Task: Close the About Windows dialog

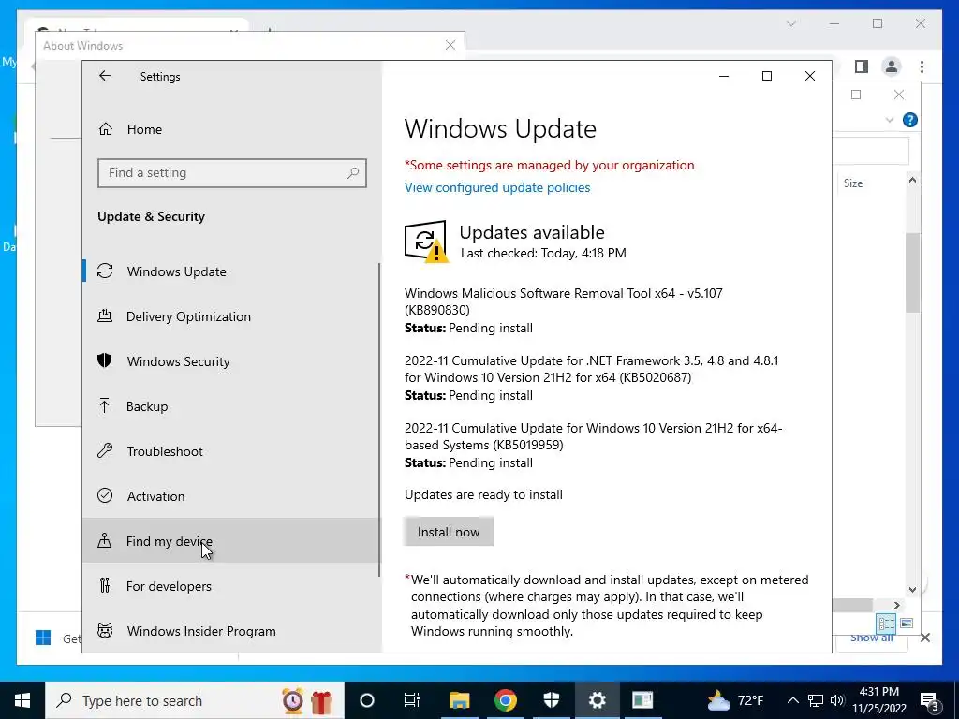Action: 450,45
